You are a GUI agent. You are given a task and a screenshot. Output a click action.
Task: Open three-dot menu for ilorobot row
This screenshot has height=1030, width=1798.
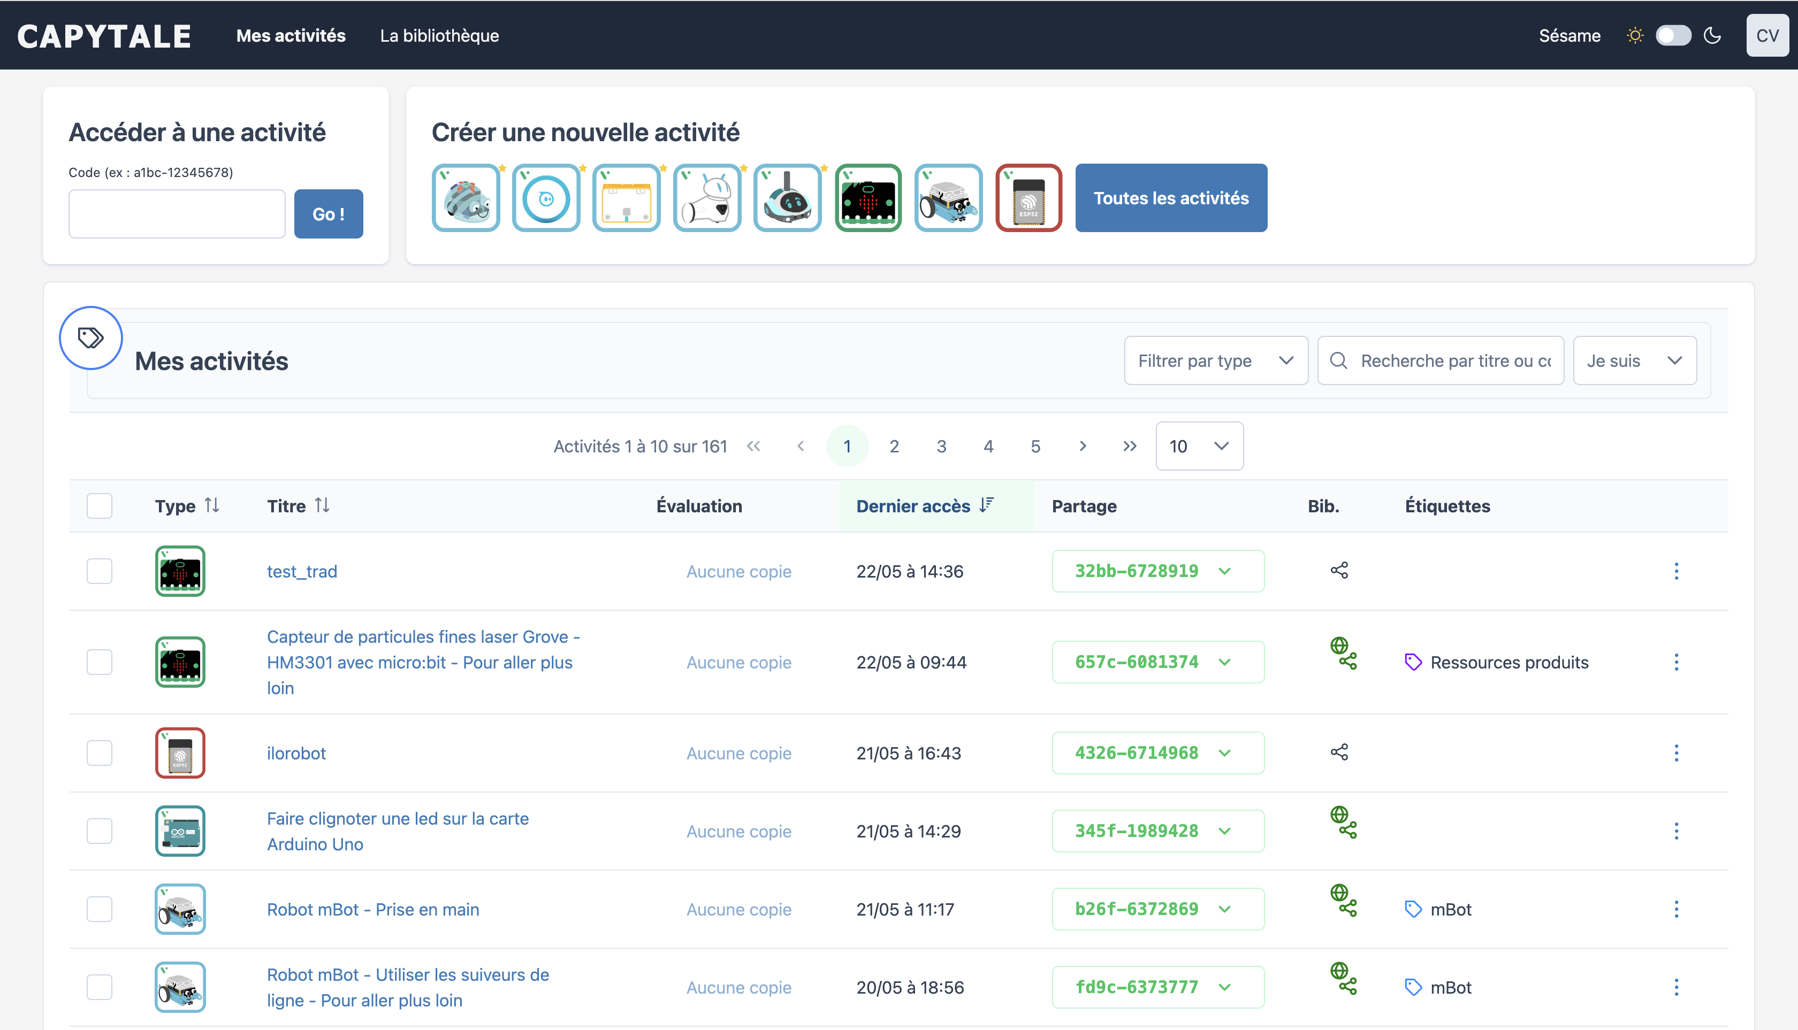pos(1675,752)
